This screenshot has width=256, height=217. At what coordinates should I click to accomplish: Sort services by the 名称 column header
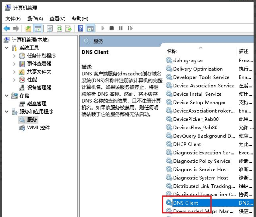pyautogui.click(x=172, y=51)
